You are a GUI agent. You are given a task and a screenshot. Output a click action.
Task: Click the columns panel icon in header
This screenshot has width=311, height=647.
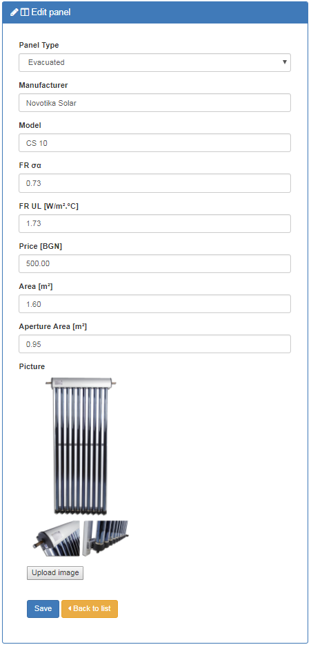pyautogui.click(x=25, y=12)
